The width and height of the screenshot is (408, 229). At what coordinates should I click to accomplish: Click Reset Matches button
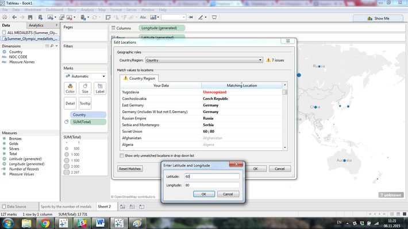coord(129,169)
